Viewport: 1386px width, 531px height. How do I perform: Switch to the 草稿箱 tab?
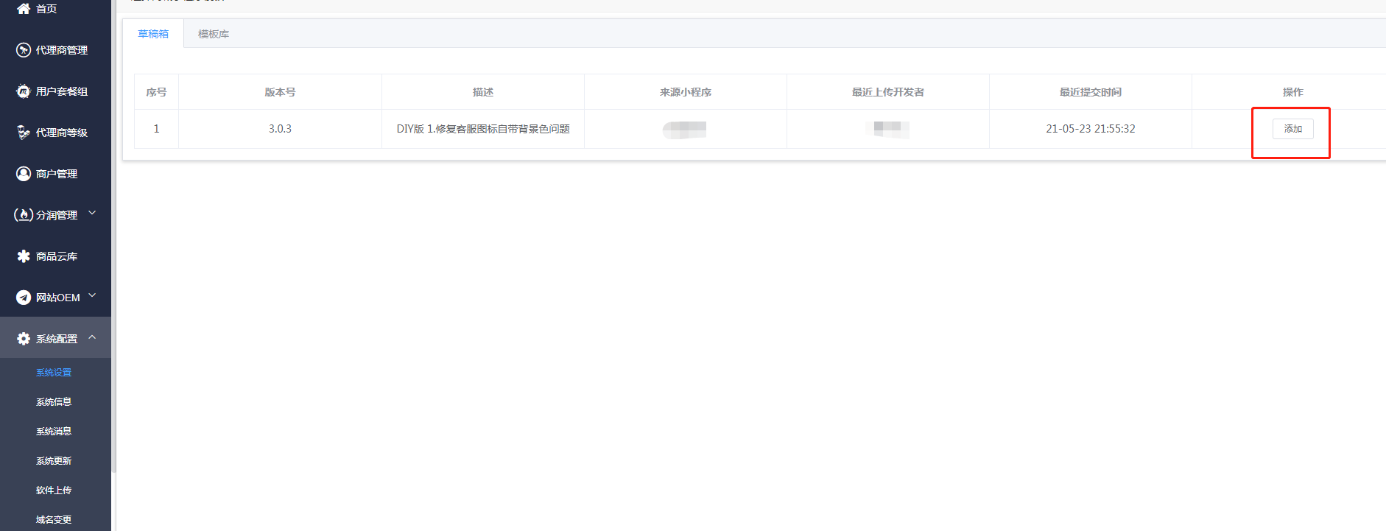(153, 34)
